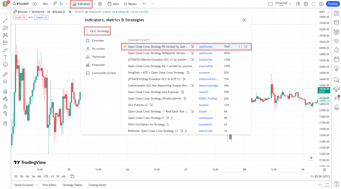
Task: Add SlingShot + MTF + Open Close Cross Strategy
Action: point(156,73)
